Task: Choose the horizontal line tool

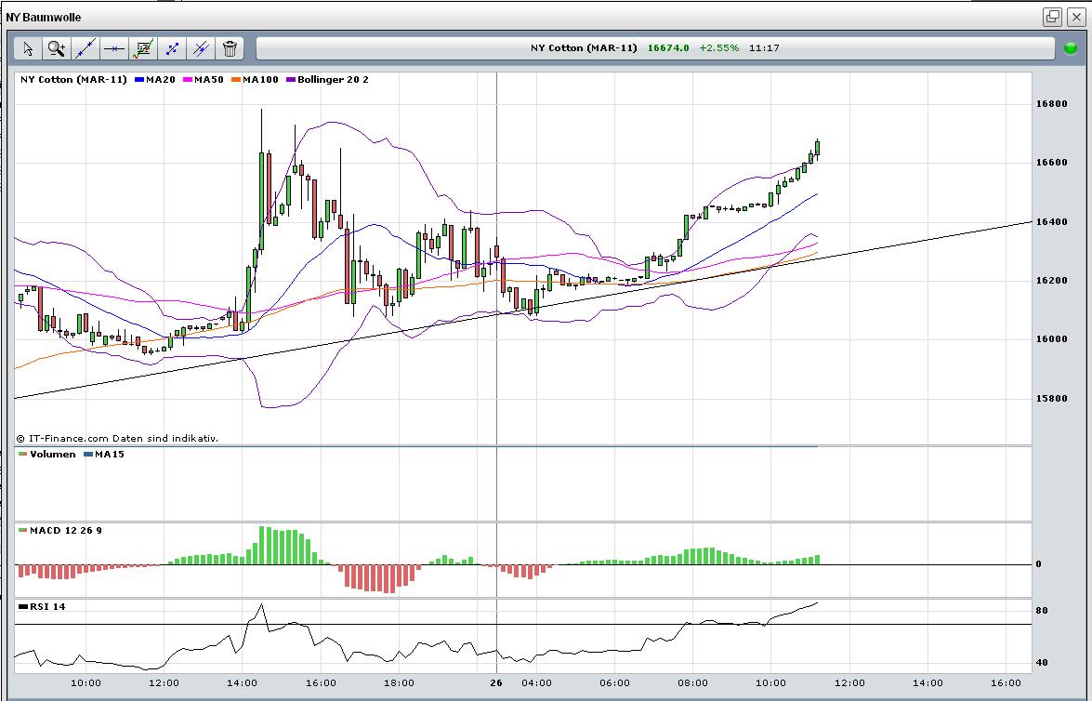Action: (x=114, y=48)
